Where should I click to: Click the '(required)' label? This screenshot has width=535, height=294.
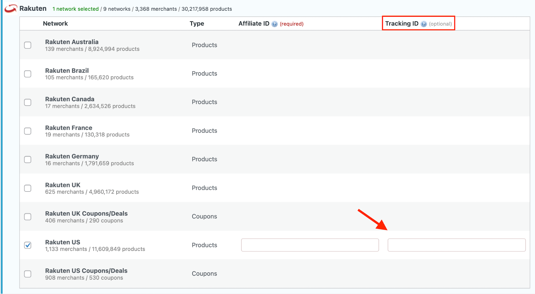[292, 24]
